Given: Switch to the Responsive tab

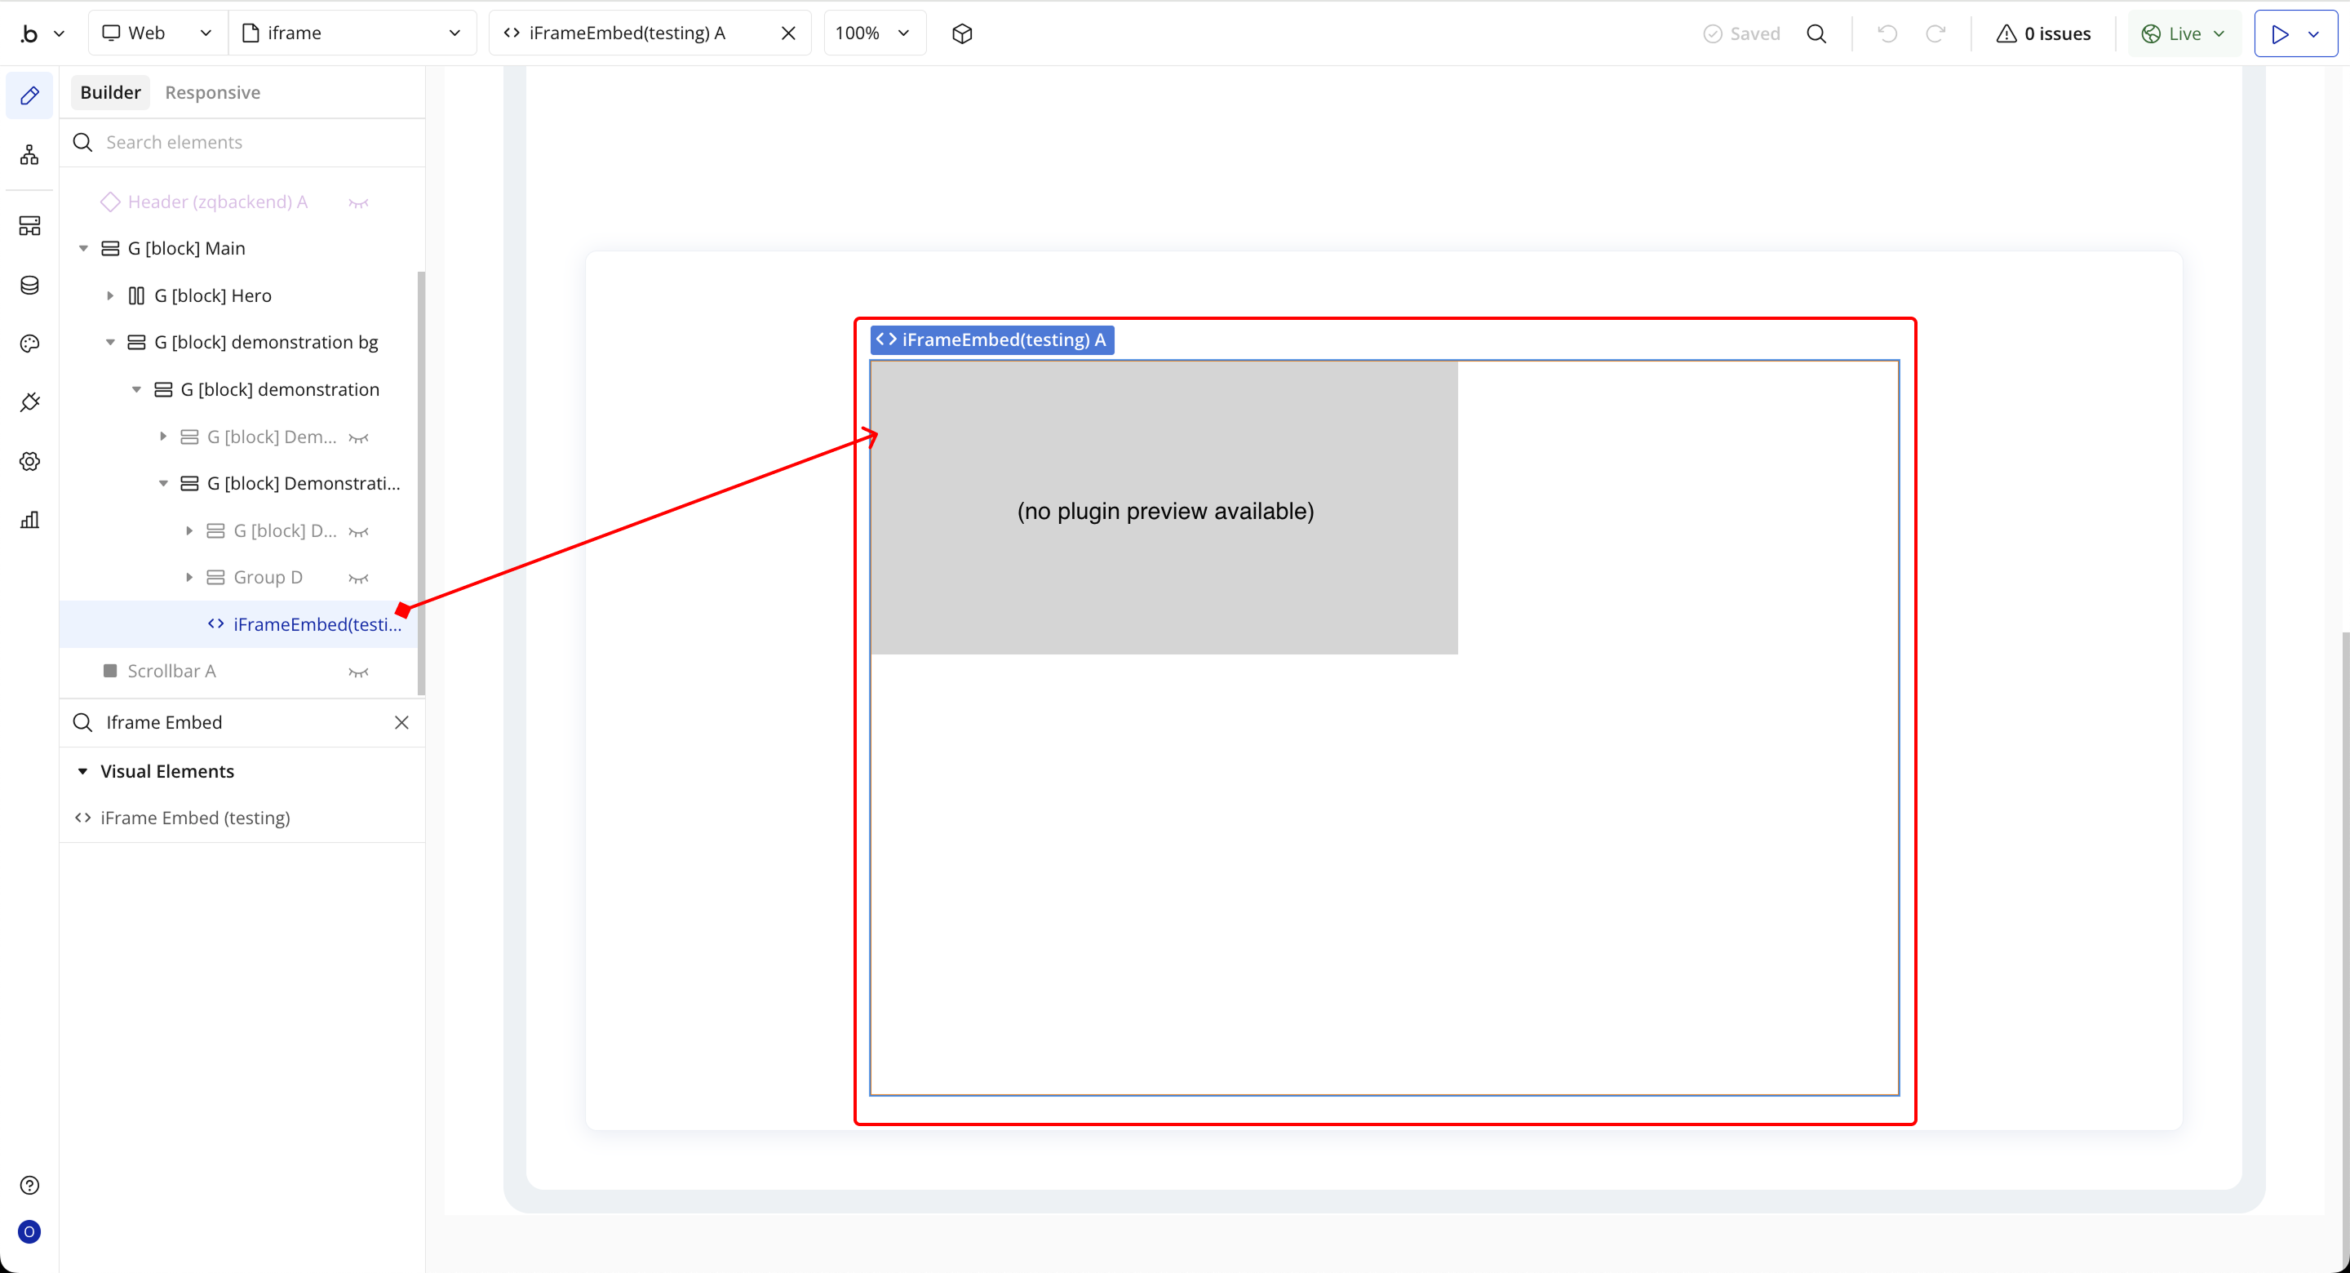Looking at the screenshot, I should [x=212, y=92].
